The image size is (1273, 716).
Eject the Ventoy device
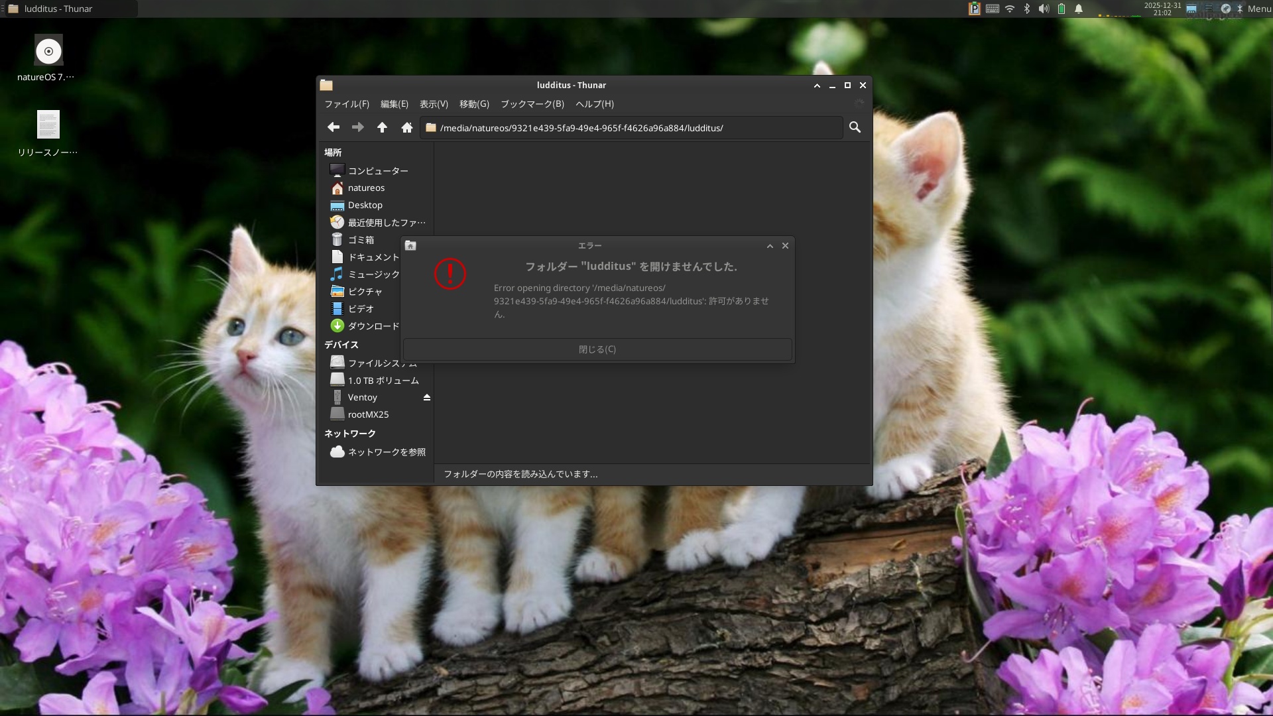[427, 397]
